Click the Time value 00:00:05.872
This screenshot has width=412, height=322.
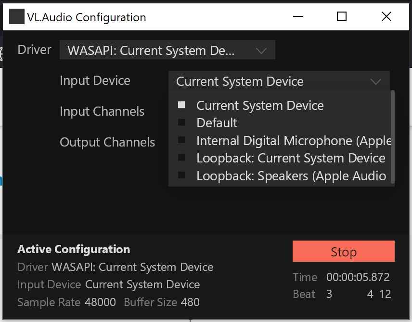pyautogui.click(x=358, y=277)
